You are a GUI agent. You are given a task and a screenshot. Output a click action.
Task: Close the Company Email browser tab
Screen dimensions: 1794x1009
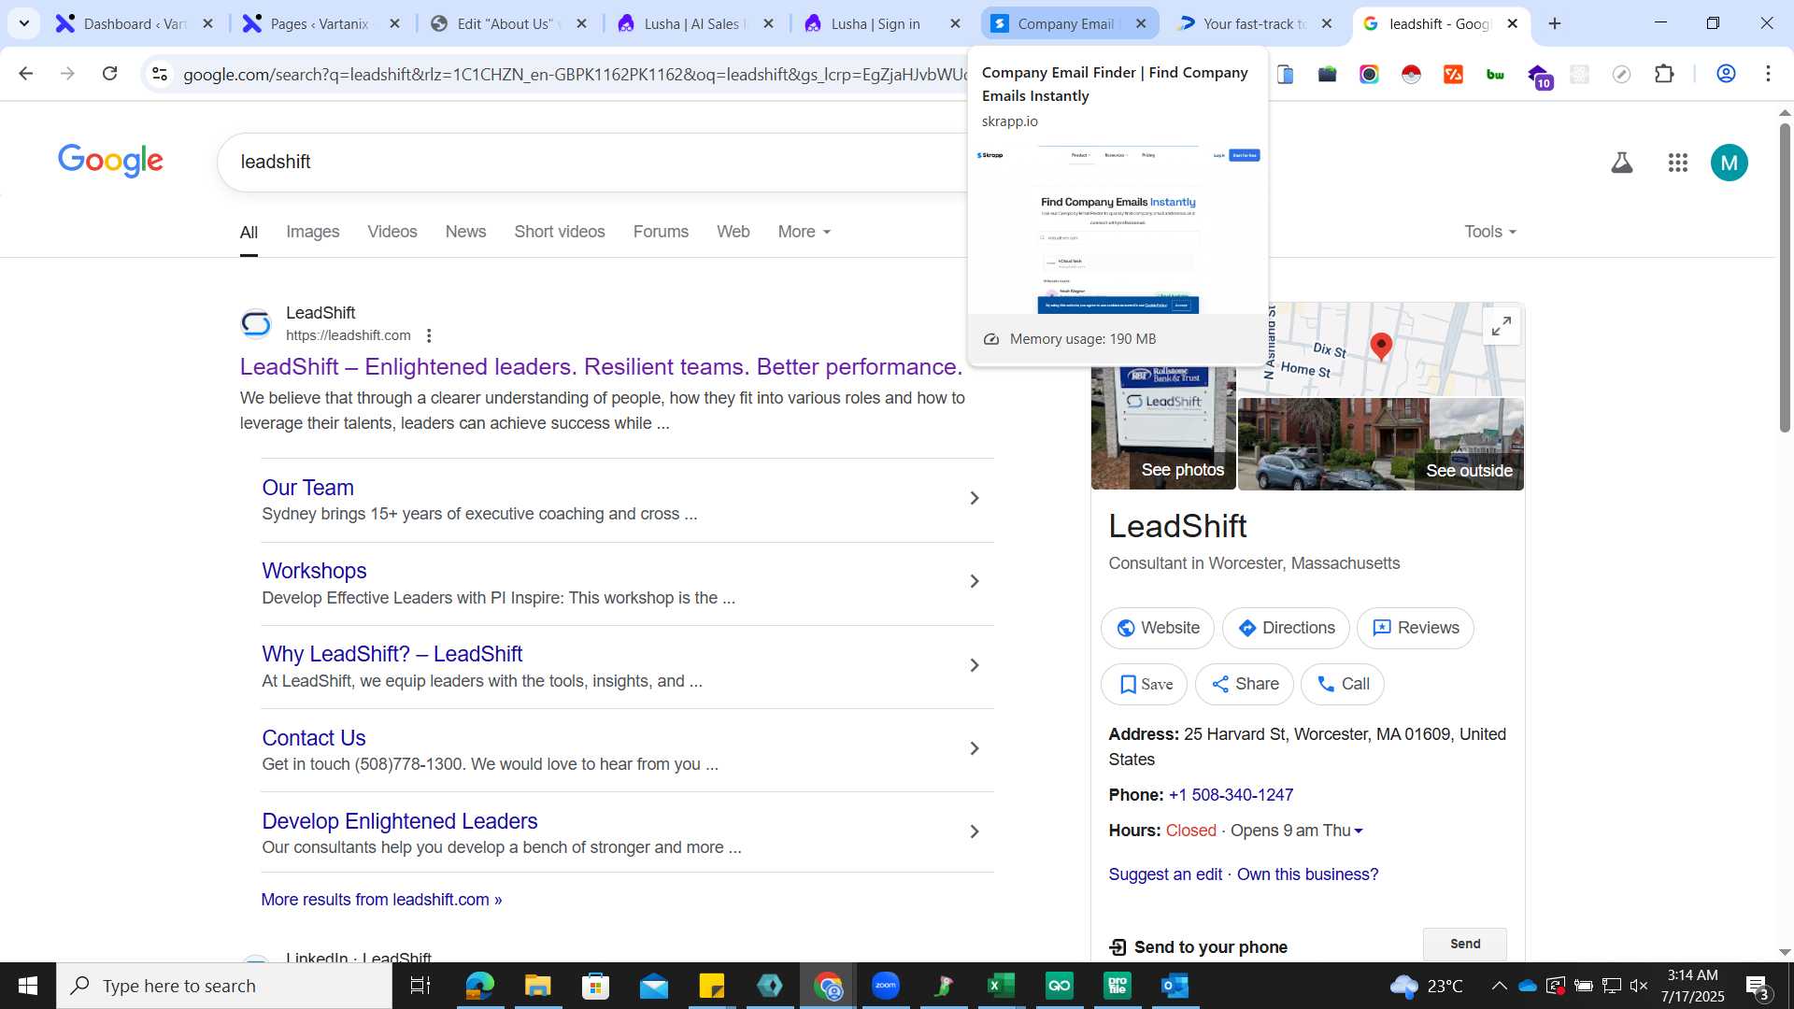[1141, 23]
